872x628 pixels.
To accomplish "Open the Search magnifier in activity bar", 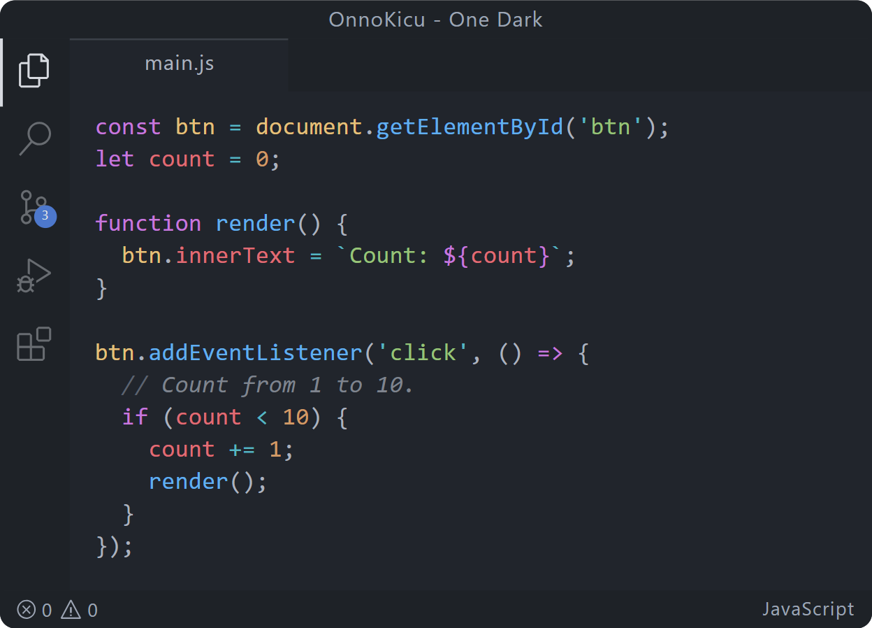I will [34, 138].
